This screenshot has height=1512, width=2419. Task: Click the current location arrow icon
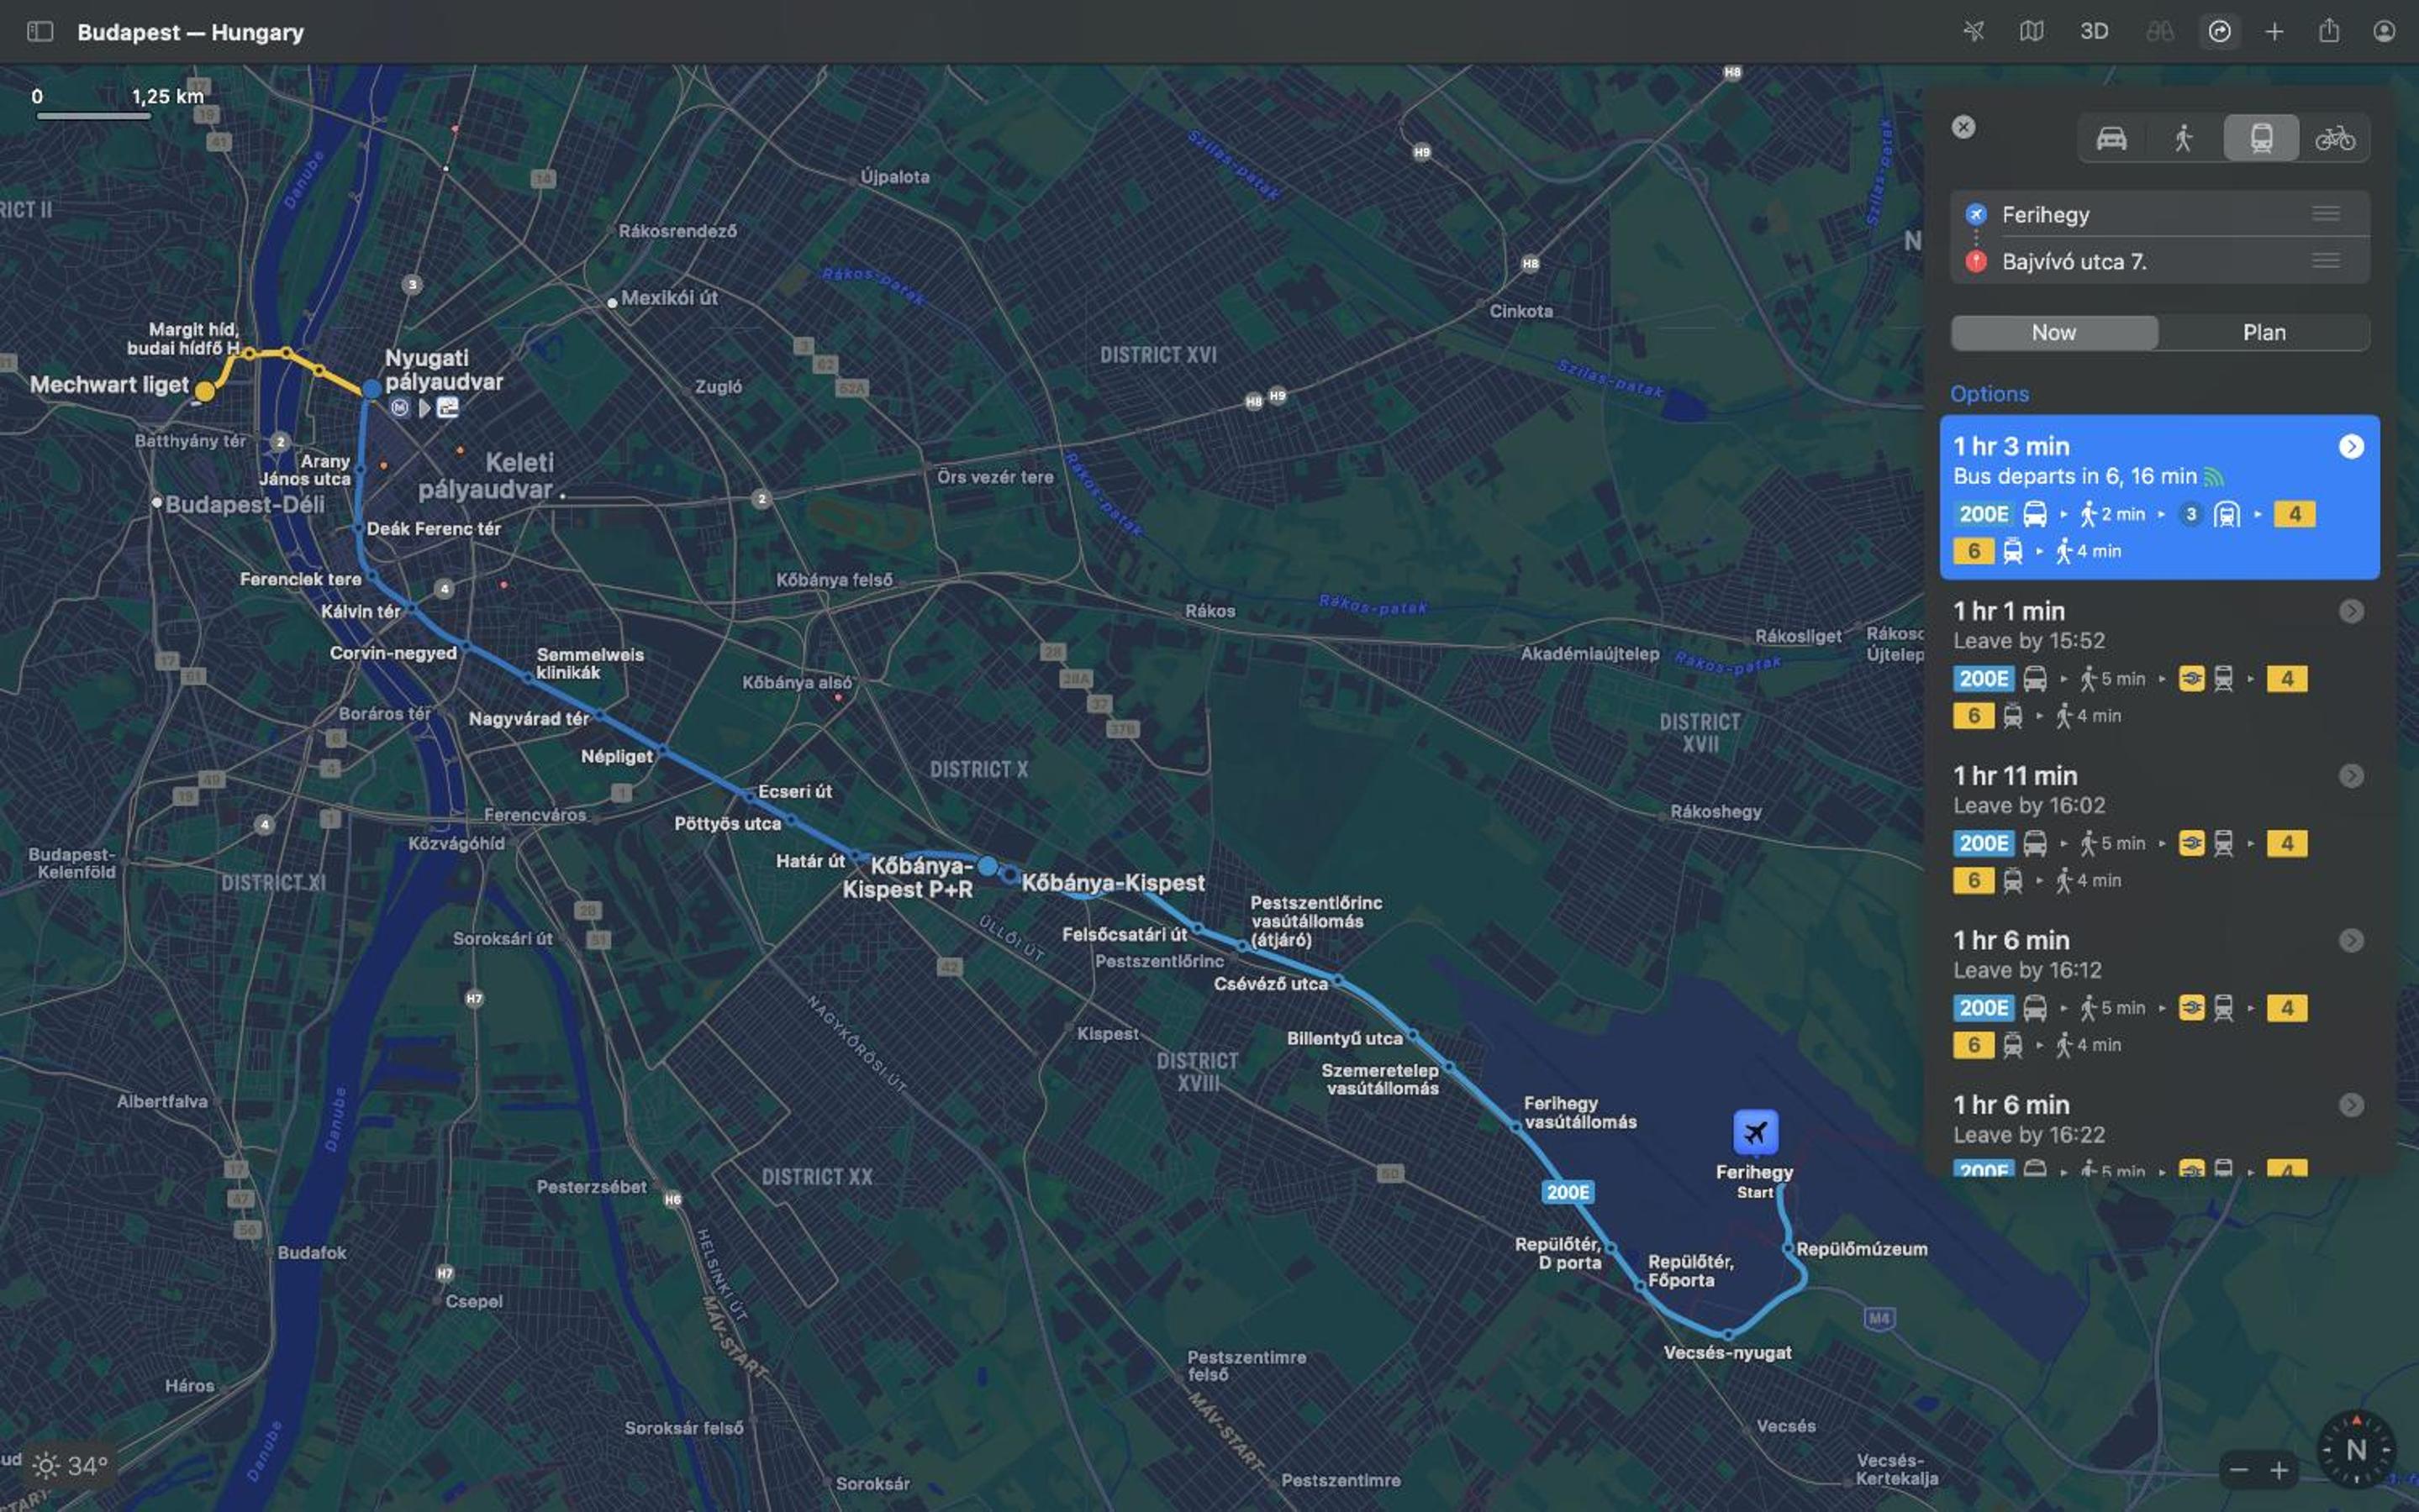1973,31
